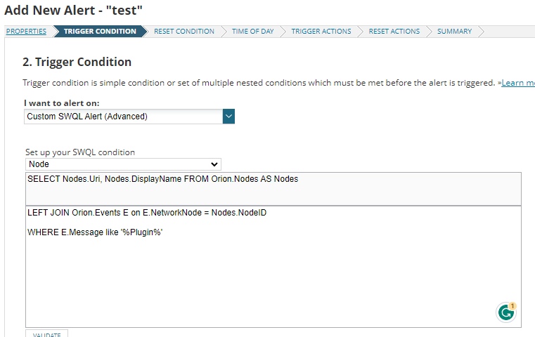Click the '2. Trigger Condition' heading
Screen dimensions: 535x337
coord(77,62)
